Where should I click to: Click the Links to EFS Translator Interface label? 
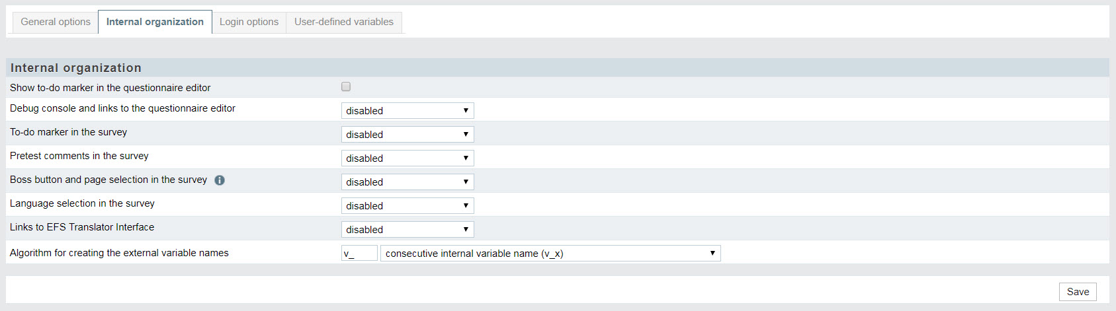click(82, 227)
